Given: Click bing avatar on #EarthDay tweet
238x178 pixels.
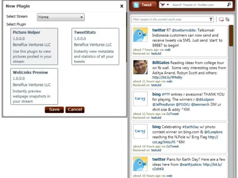Looking at the screenshot, I should click(140, 131).
